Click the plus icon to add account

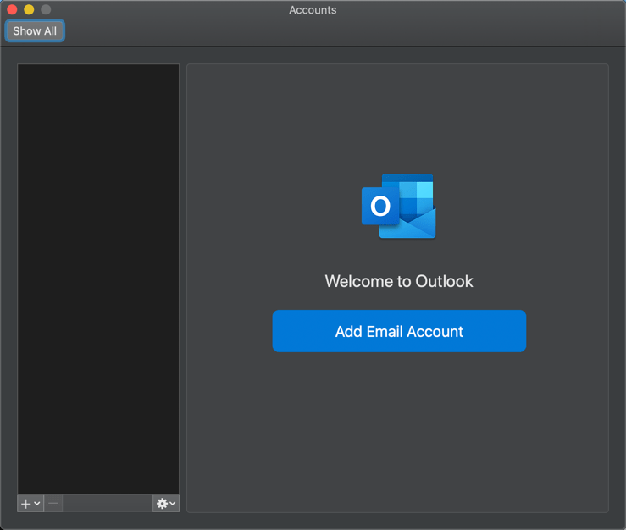[x=25, y=504]
